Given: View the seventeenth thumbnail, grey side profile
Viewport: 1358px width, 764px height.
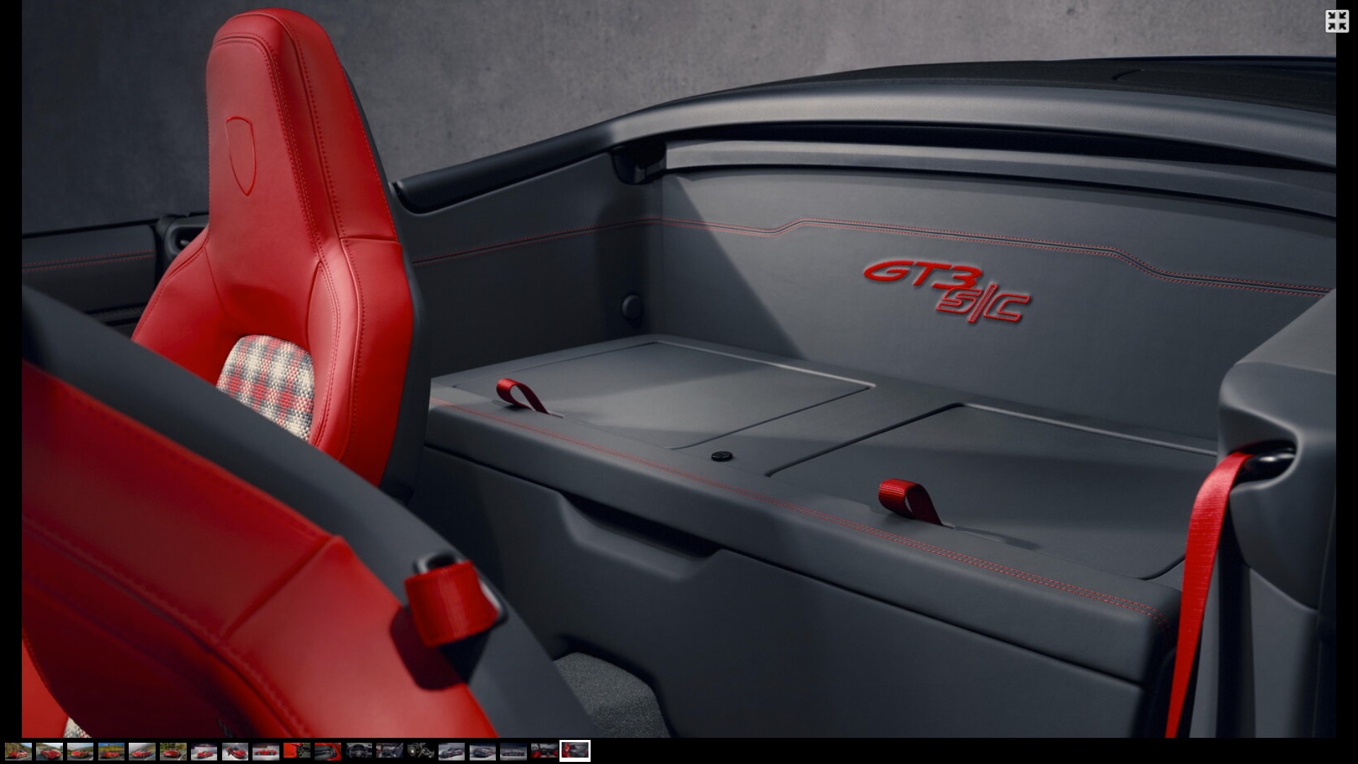Looking at the screenshot, I should (513, 751).
